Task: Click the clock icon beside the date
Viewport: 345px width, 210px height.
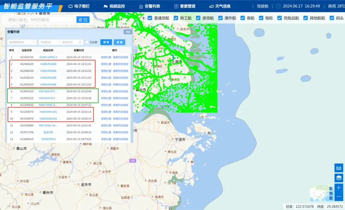Action: click(278, 6)
